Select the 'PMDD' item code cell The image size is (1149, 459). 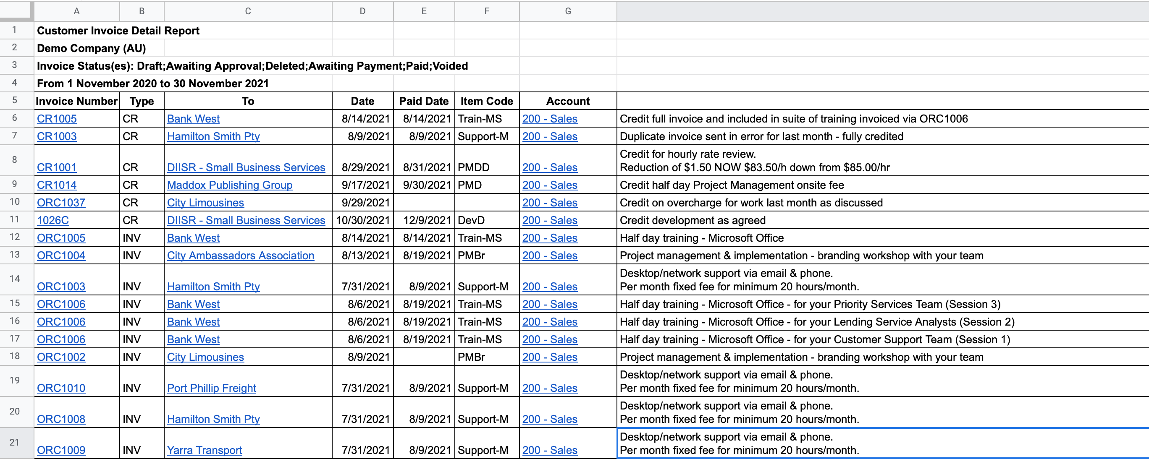pyautogui.click(x=487, y=160)
